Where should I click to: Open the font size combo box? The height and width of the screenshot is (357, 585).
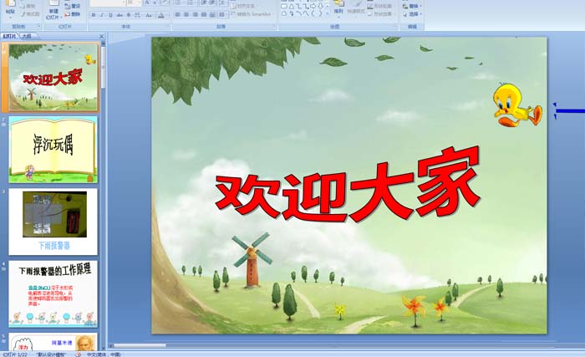pyautogui.click(x=134, y=3)
